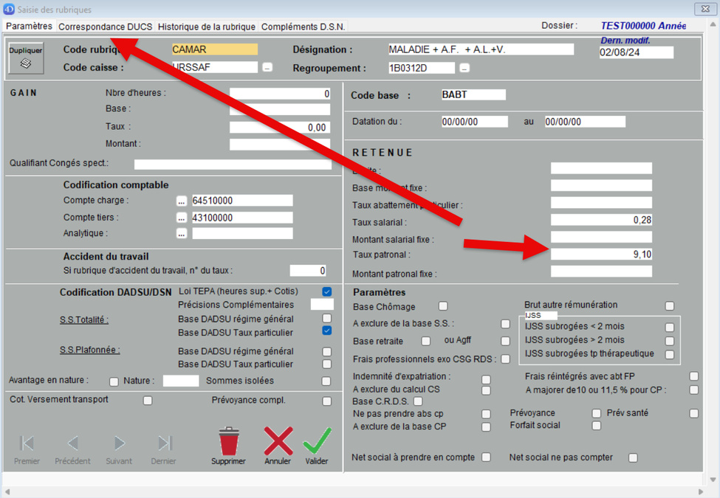This screenshot has height=498, width=720.
Task: Open Compte charge selection button
Action: (x=181, y=201)
